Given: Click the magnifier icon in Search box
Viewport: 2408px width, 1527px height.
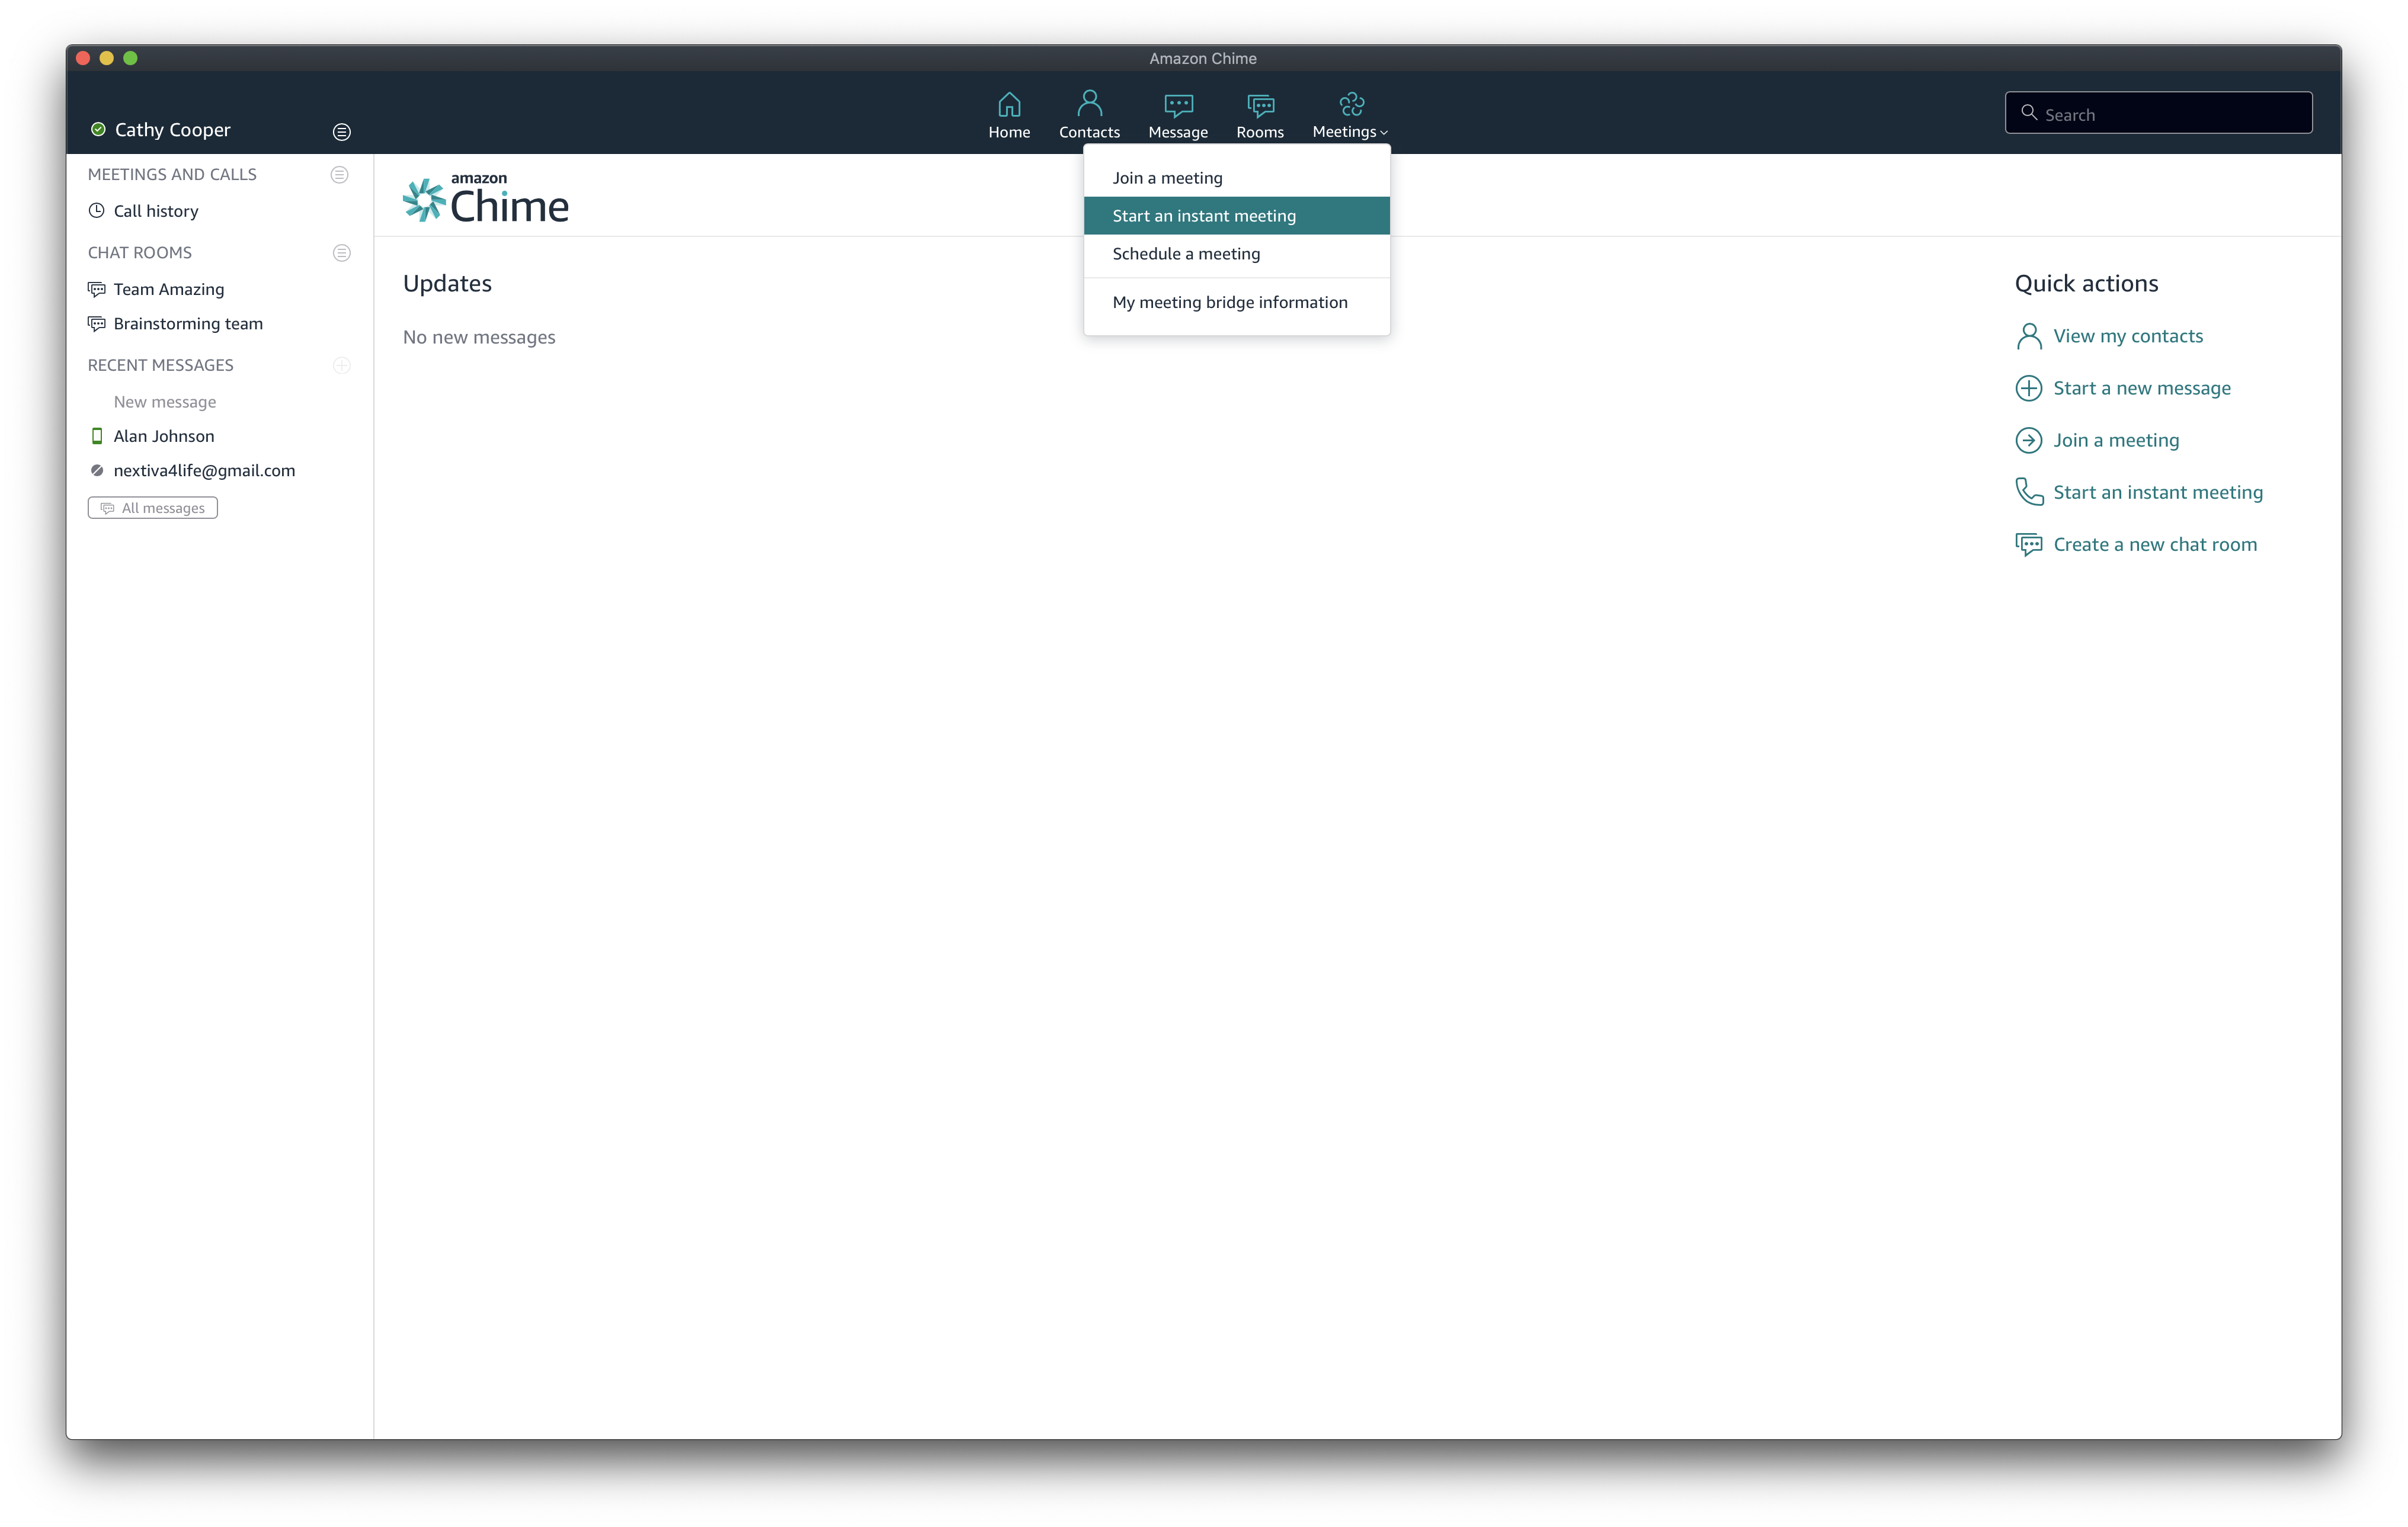Looking at the screenshot, I should (2029, 113).
